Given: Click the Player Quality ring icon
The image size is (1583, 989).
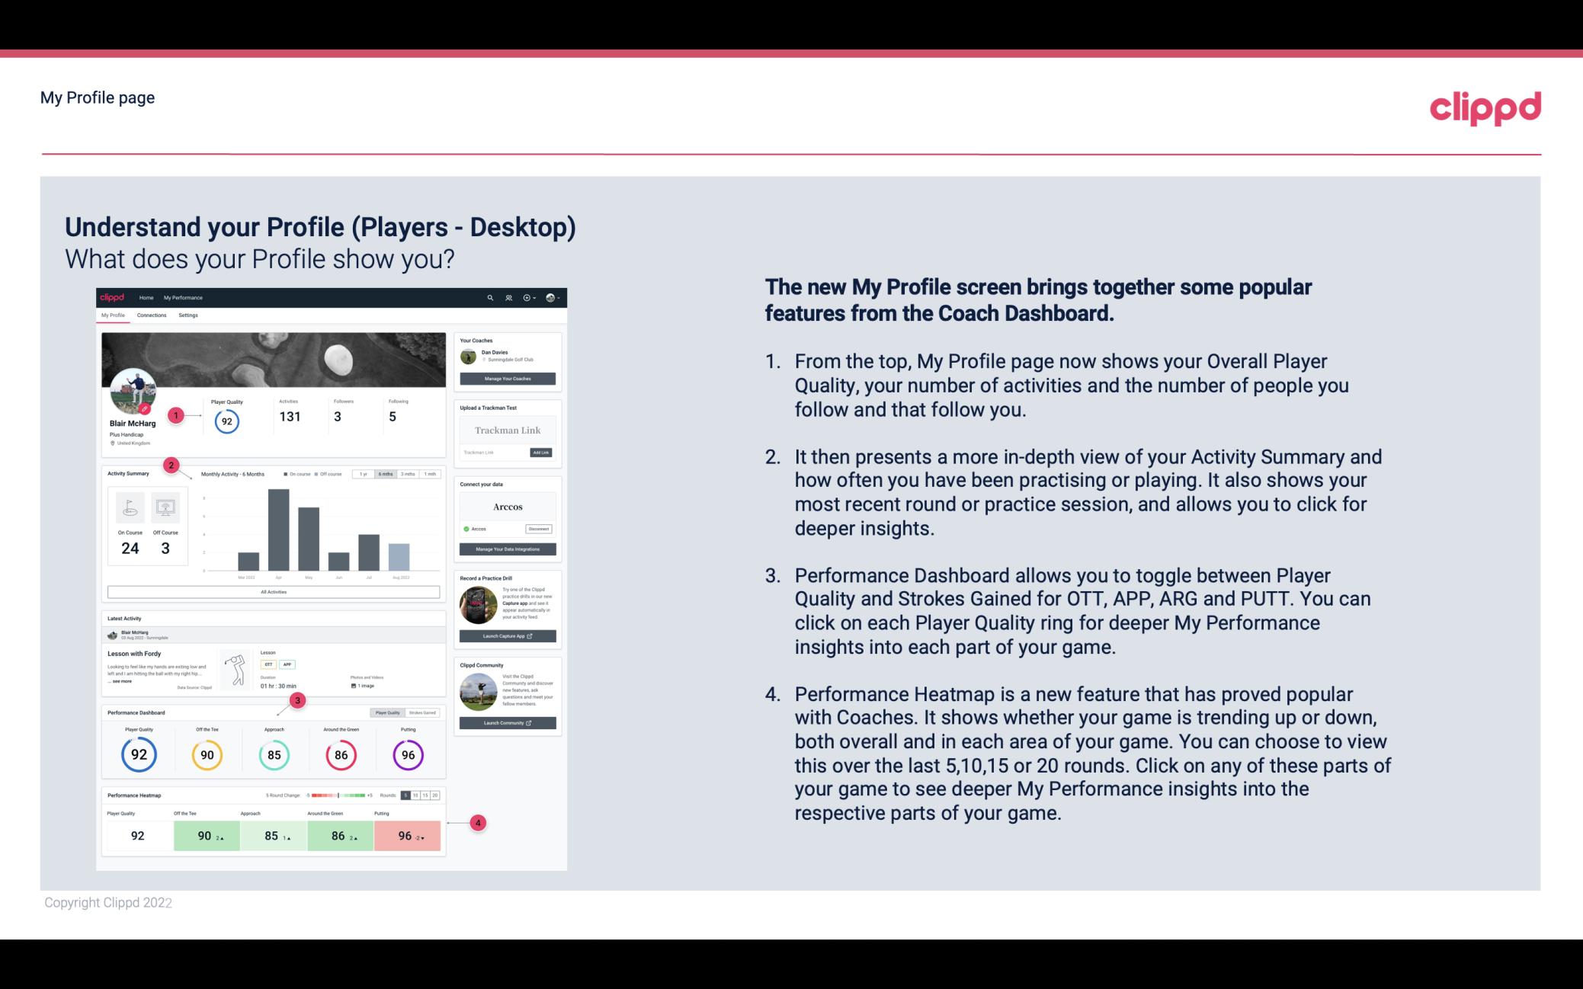Looking at the screenshot, I should 139,753.
